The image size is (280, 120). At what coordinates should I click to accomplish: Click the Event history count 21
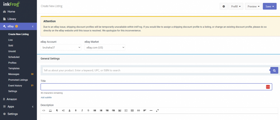(32, 85)
